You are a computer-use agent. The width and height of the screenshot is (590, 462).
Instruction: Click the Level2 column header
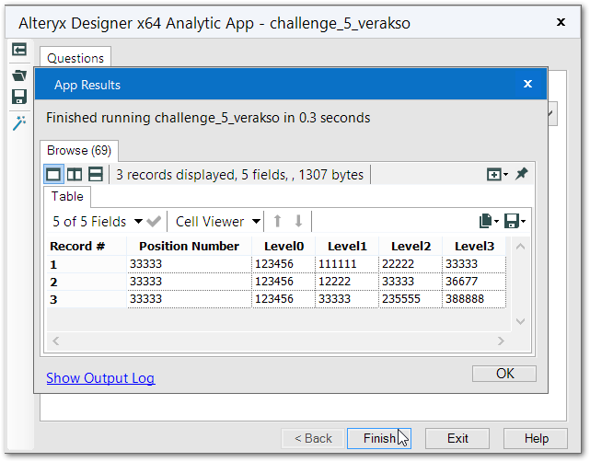click(411, 246)
